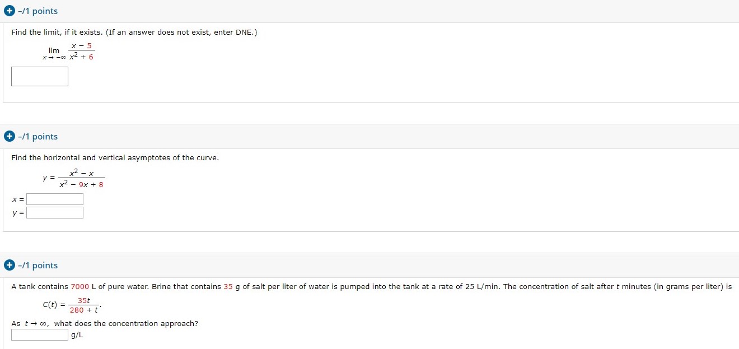Click the horizontal and vertical asymptotes instruction
Image resolution: width=739 pixels, height=349 pixels.
[114, 157]
